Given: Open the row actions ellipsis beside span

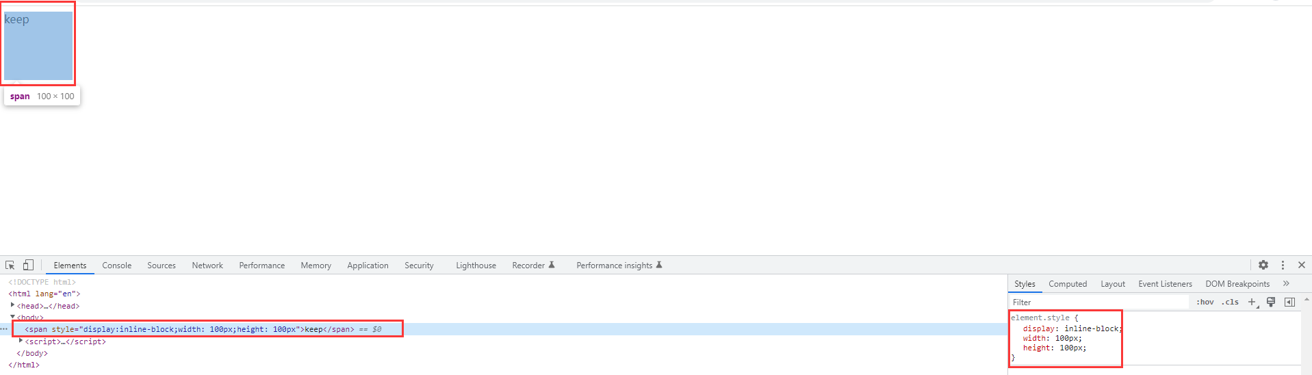Looking at the screenshot, I should pos(5,329).
